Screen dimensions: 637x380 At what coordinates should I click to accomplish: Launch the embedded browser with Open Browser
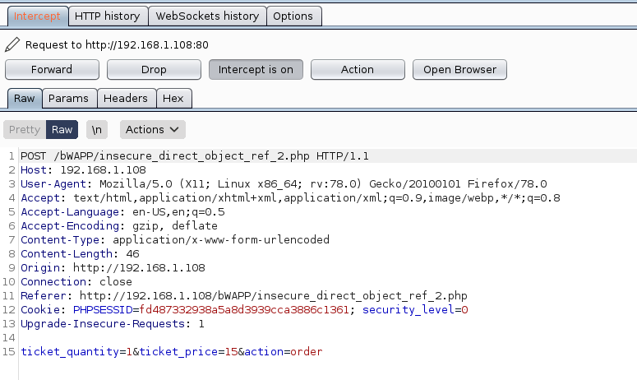pyautogui.click(x=459, y=70)
